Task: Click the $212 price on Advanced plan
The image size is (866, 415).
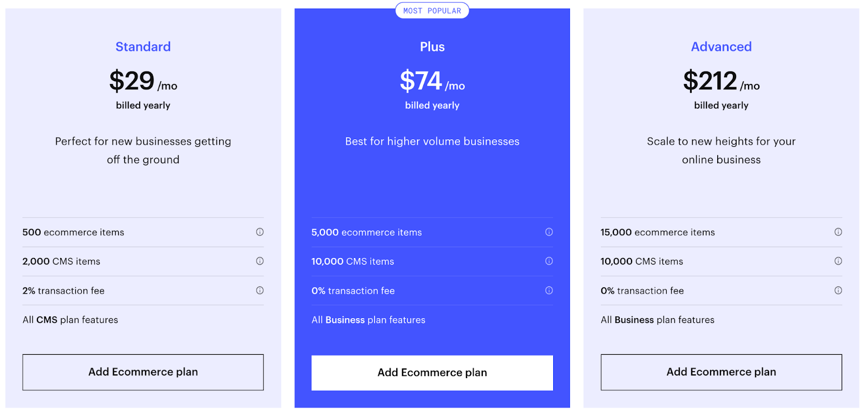Action: [710, 80]
